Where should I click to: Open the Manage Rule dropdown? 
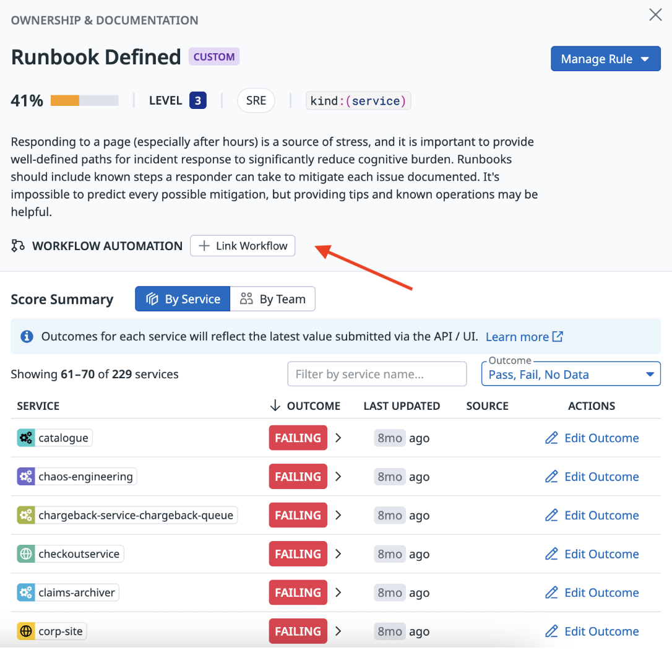point(605,59)
